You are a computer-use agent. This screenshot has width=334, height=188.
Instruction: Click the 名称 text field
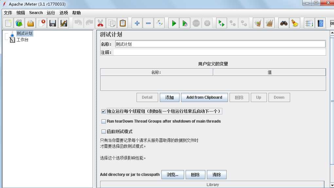[x=220, y=44]
